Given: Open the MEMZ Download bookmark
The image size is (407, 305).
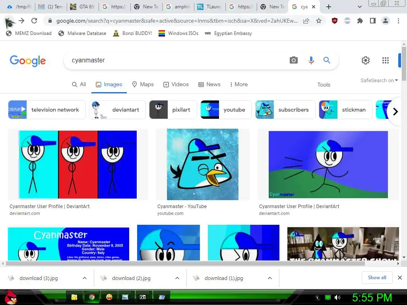Looking at the screenshot, I should pos(29,33).
